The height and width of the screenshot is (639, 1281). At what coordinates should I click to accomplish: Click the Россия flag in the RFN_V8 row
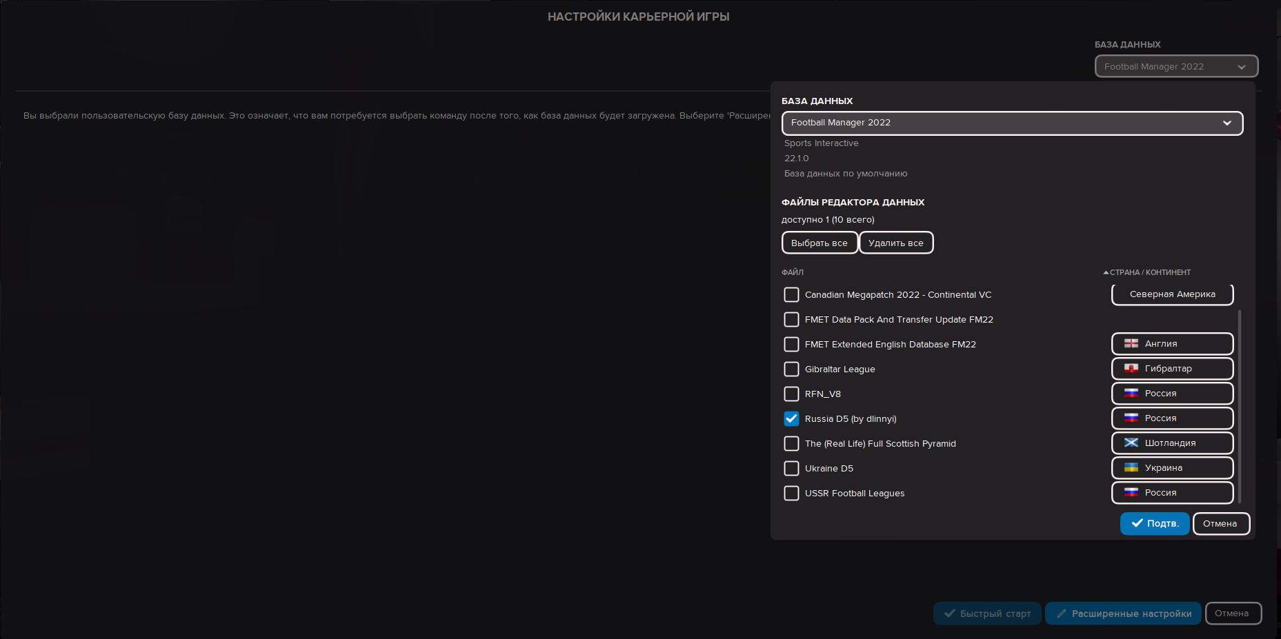pyautogui.click(x=1131, y=393)
